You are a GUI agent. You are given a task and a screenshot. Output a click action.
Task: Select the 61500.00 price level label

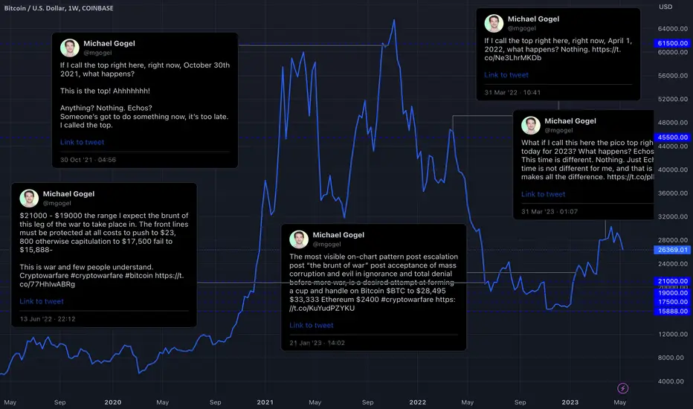coord(672,43)
